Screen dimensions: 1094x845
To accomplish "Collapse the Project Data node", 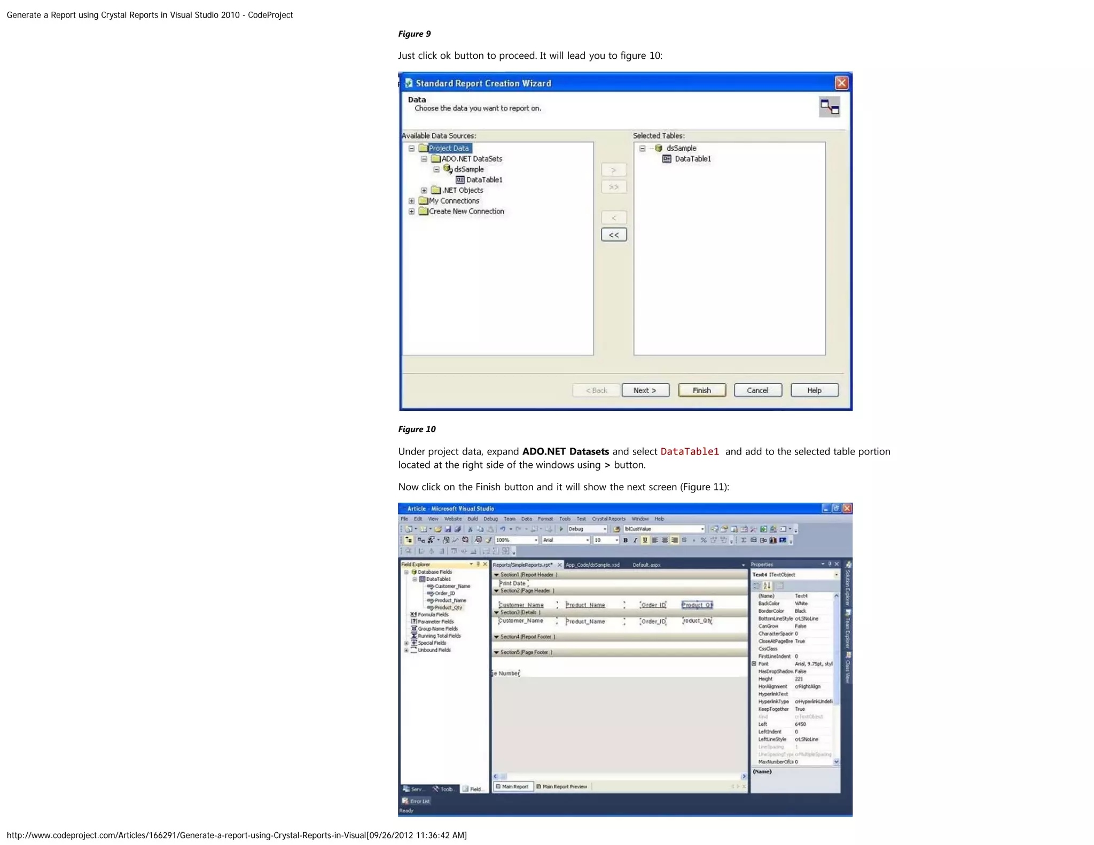I will [x=411, y=148].
